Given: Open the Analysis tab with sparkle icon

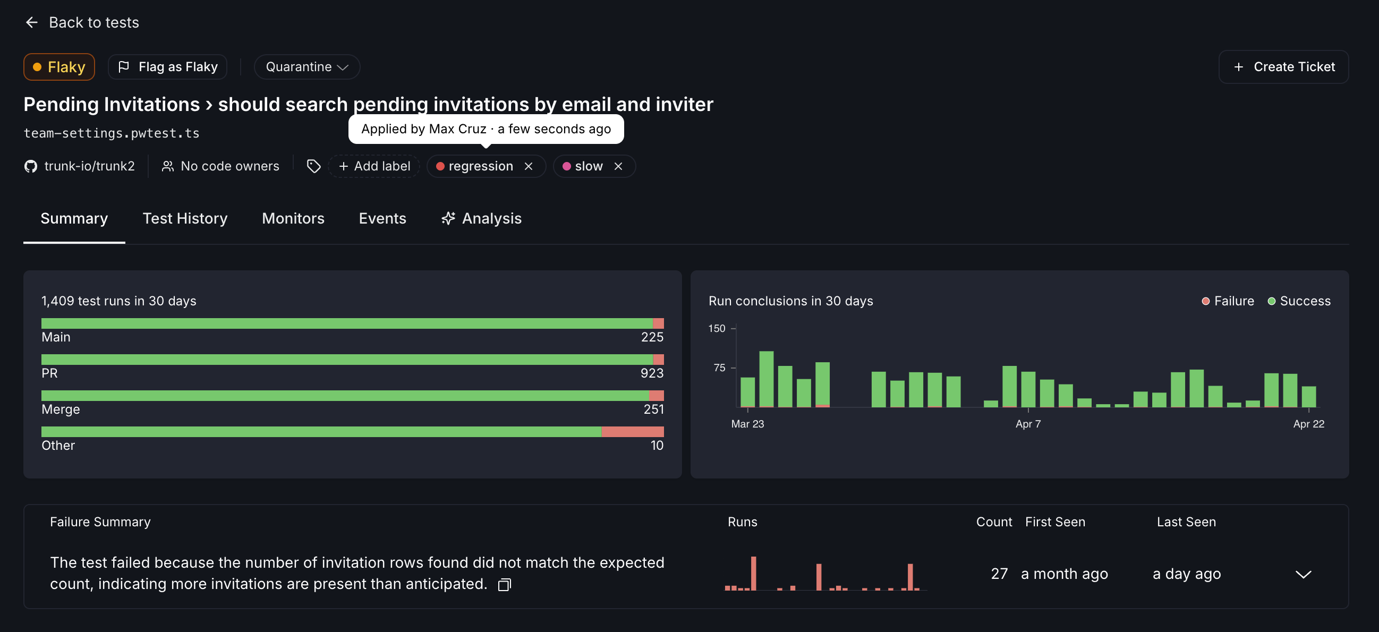Looking at the screenshot, I should [481, 218].
